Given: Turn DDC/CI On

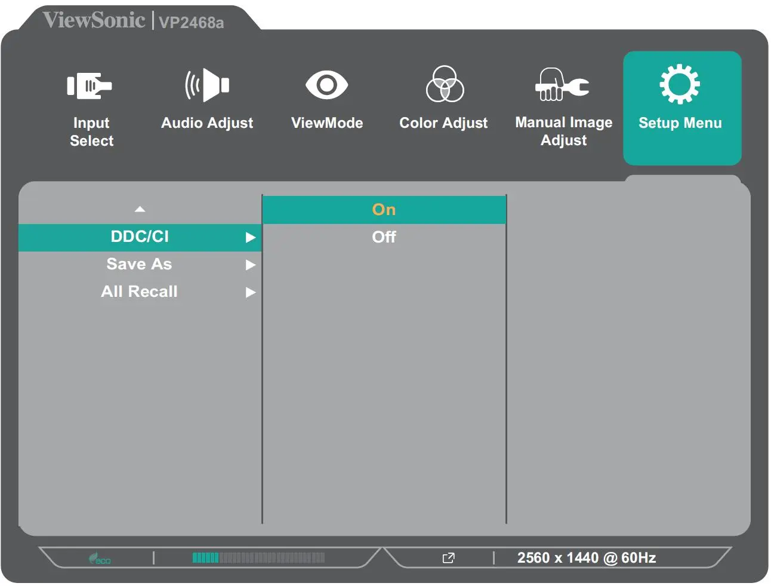Looking at the screenshot, I should tap(384, 210).
